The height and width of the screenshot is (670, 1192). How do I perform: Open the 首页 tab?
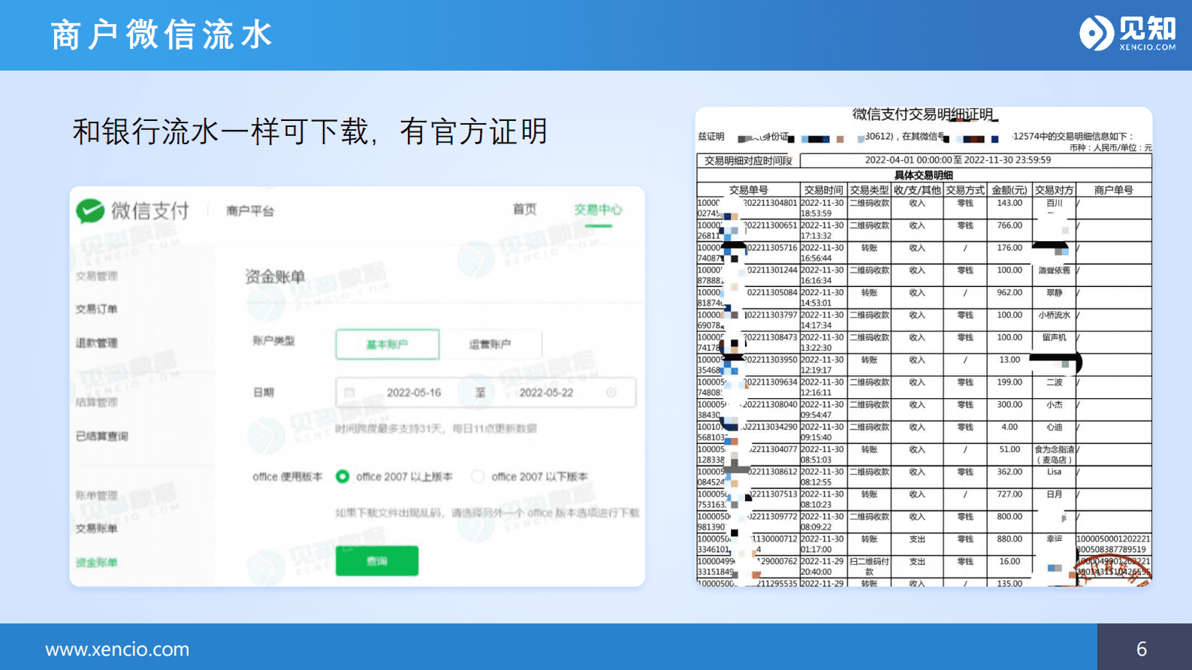(524, 210)
